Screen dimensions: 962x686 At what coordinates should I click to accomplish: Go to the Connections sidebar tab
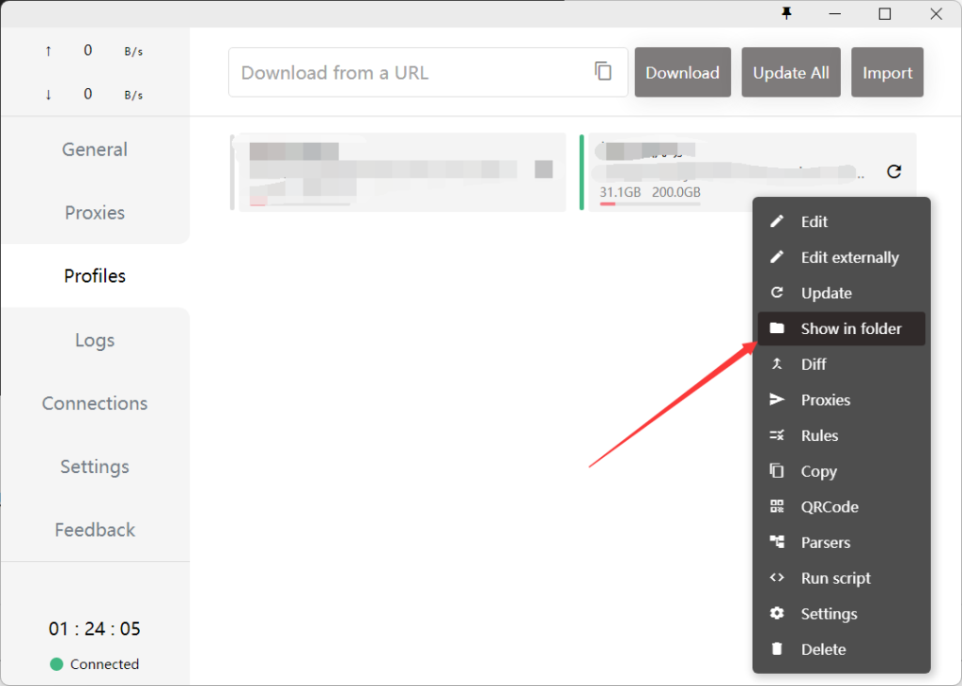(x=95, y=404)
